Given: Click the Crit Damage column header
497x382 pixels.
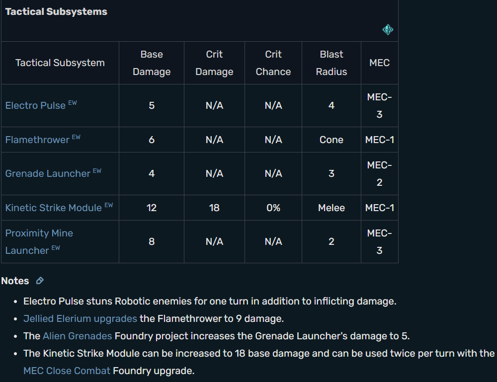Looking at the screenshot, I should coord(214,63).
